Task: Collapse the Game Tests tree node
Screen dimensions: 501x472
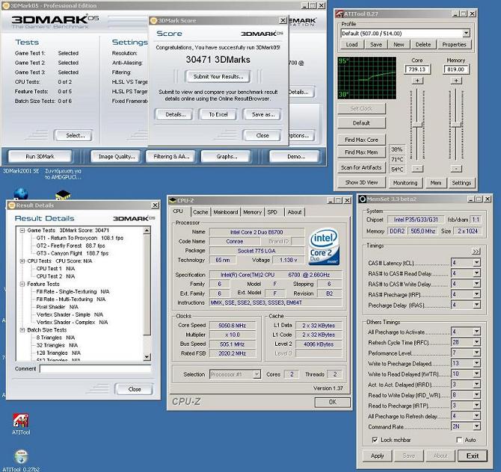Action: (x=22, y=230)
